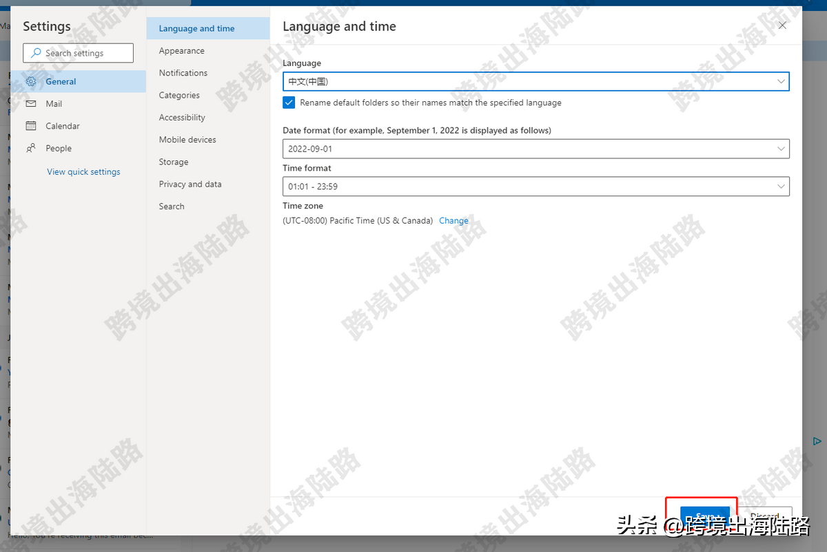Select the Language and time tab
This screenshot has height=552, width=827.
point(208,28)
